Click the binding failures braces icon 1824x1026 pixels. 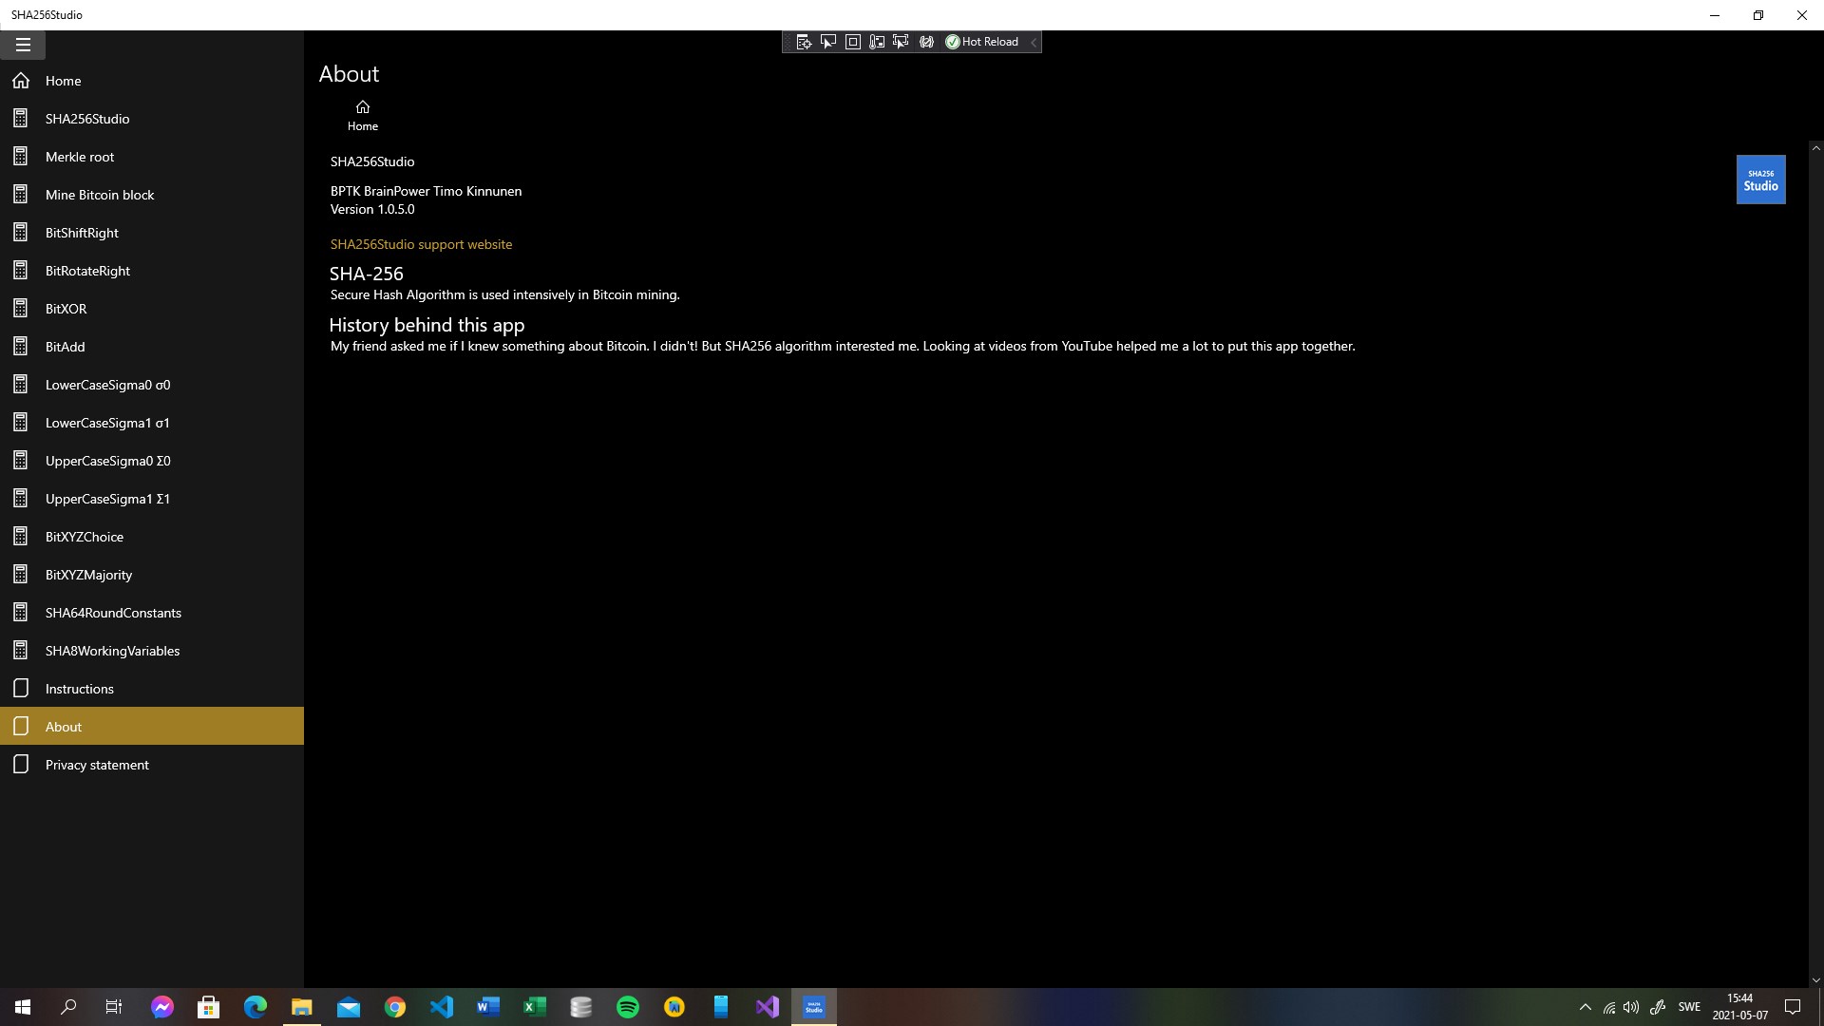coord(926,42)
